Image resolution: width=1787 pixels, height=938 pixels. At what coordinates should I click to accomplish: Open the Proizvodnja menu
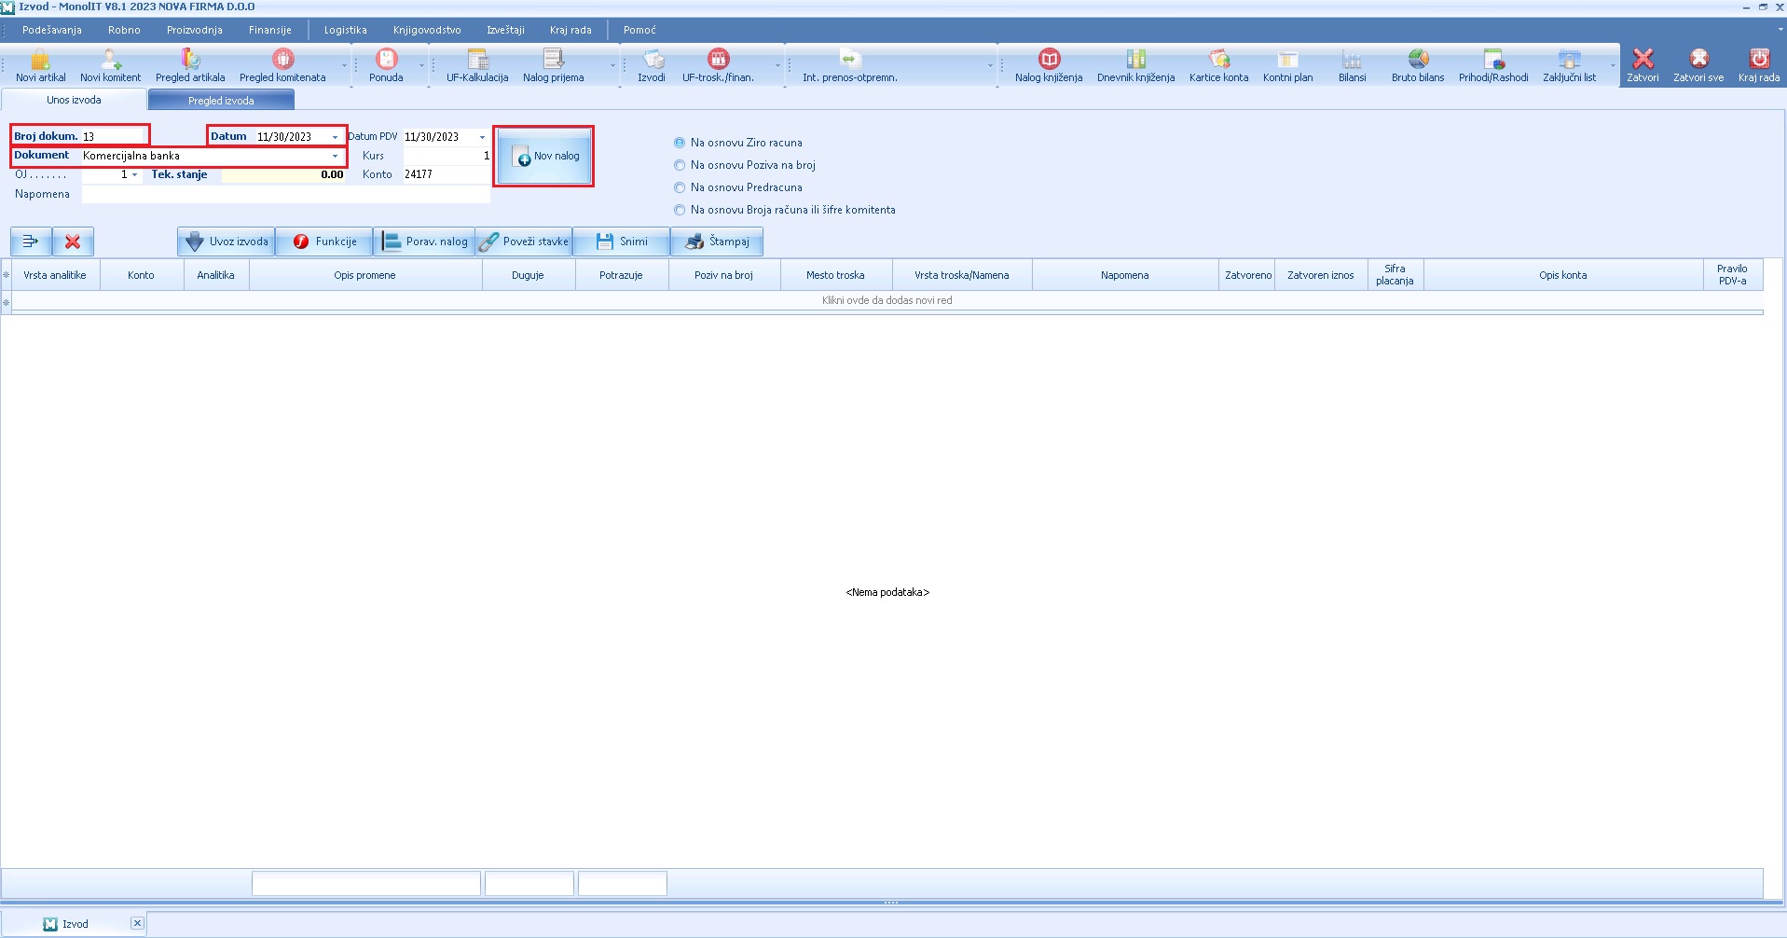click(x=195, y=30)
